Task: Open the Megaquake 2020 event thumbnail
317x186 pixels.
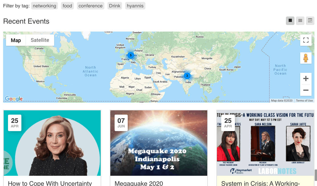Action: pos(158,143)
